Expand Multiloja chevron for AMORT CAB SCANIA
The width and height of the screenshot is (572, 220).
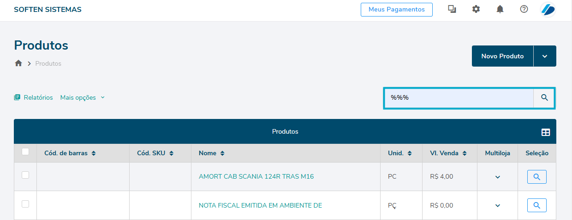coord(497,177)
